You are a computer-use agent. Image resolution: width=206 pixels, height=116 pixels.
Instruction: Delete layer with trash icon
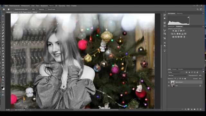(201, 109)
